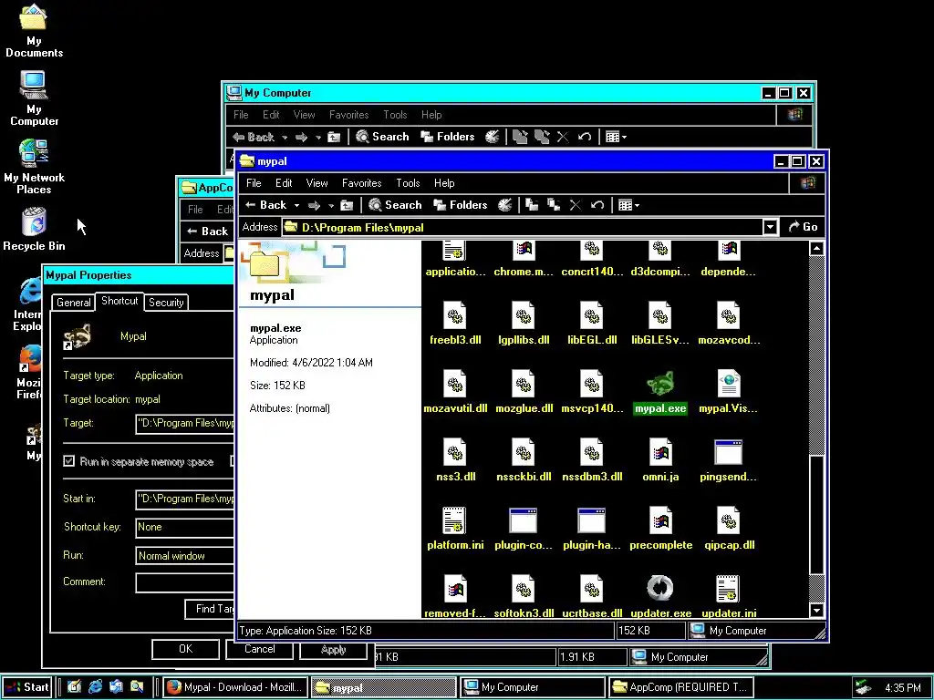Click Internet Explorer quick launch icon
This screenshot has height=700, width=934.
(x=95, y=687)
